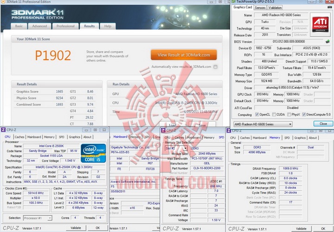The width and height of the screenshot is (334, 232).
Task: Click the 3DMark 11 title bar icon
Action: point(3,2)
